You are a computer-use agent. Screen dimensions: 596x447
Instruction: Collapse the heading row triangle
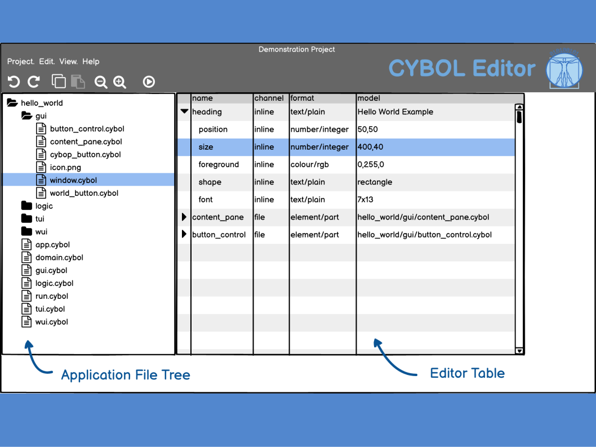click(x=184, y=111)
